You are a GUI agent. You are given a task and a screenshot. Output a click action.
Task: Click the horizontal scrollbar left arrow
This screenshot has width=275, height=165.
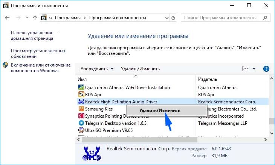coord(78,139)
